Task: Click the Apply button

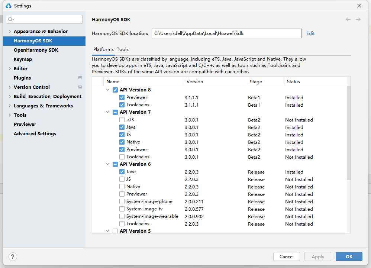Action: 318,256
